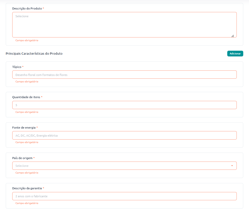Click the "Descrição do Produto" field label
The height and width of the screenshot is (209, 249).
(x=27, y=8)
